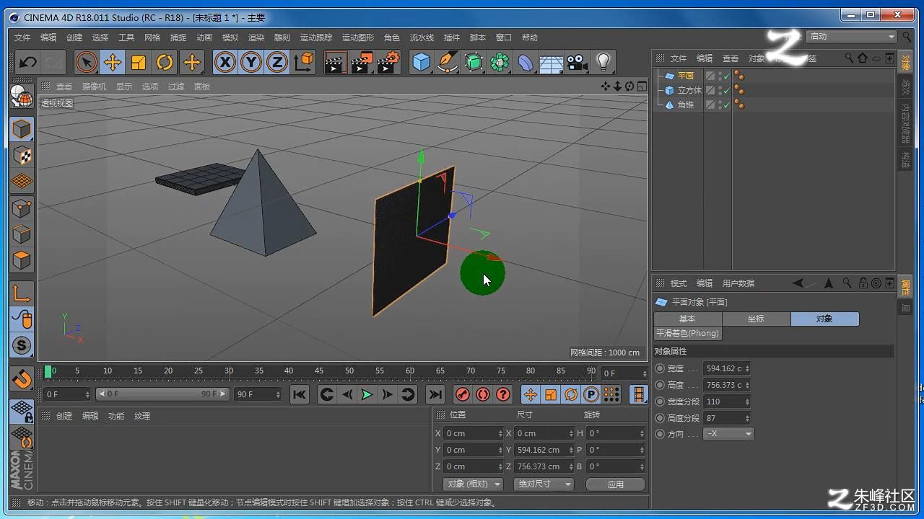Screen dimensions: 924x519
Task: Open the 方向 -X dropdown
Action: point(728,434)
